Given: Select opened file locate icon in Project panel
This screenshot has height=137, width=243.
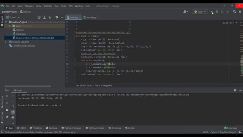Looking at the screenshot, I should click(x=39, y=17).
